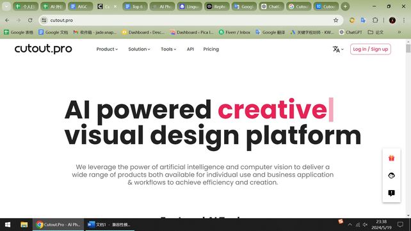Switch to the 个人日 tab
Image resolution: width=411 pixels, height=231 pixels.
tap(26, 6)
